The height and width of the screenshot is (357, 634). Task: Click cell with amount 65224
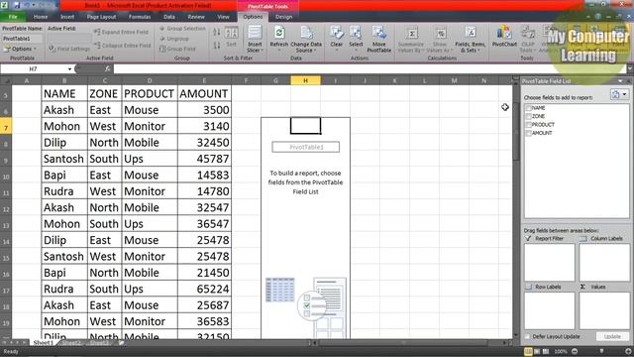point(204,289)
